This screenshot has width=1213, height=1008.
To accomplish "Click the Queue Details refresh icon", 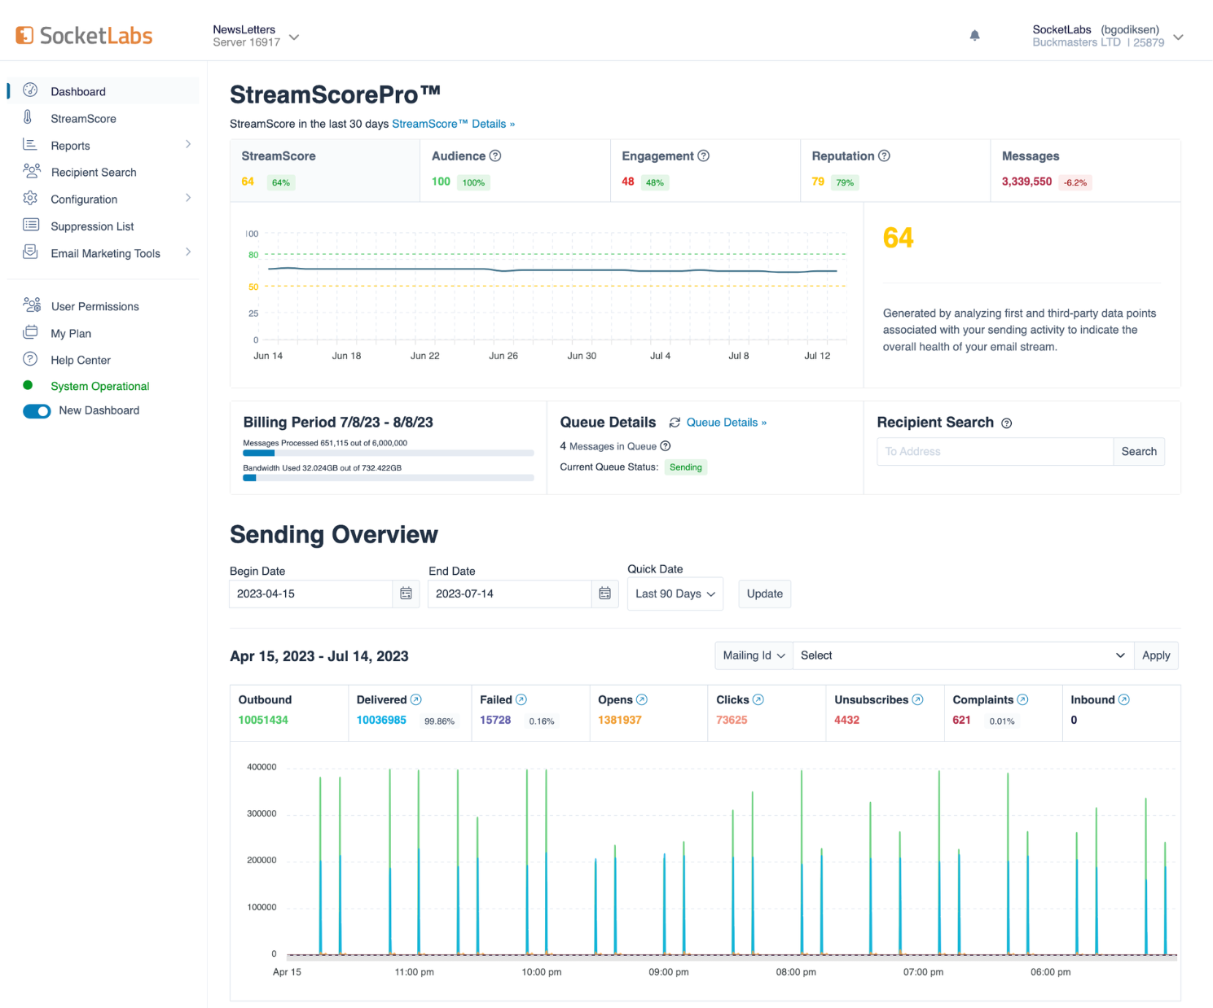I will click(675, 423).
